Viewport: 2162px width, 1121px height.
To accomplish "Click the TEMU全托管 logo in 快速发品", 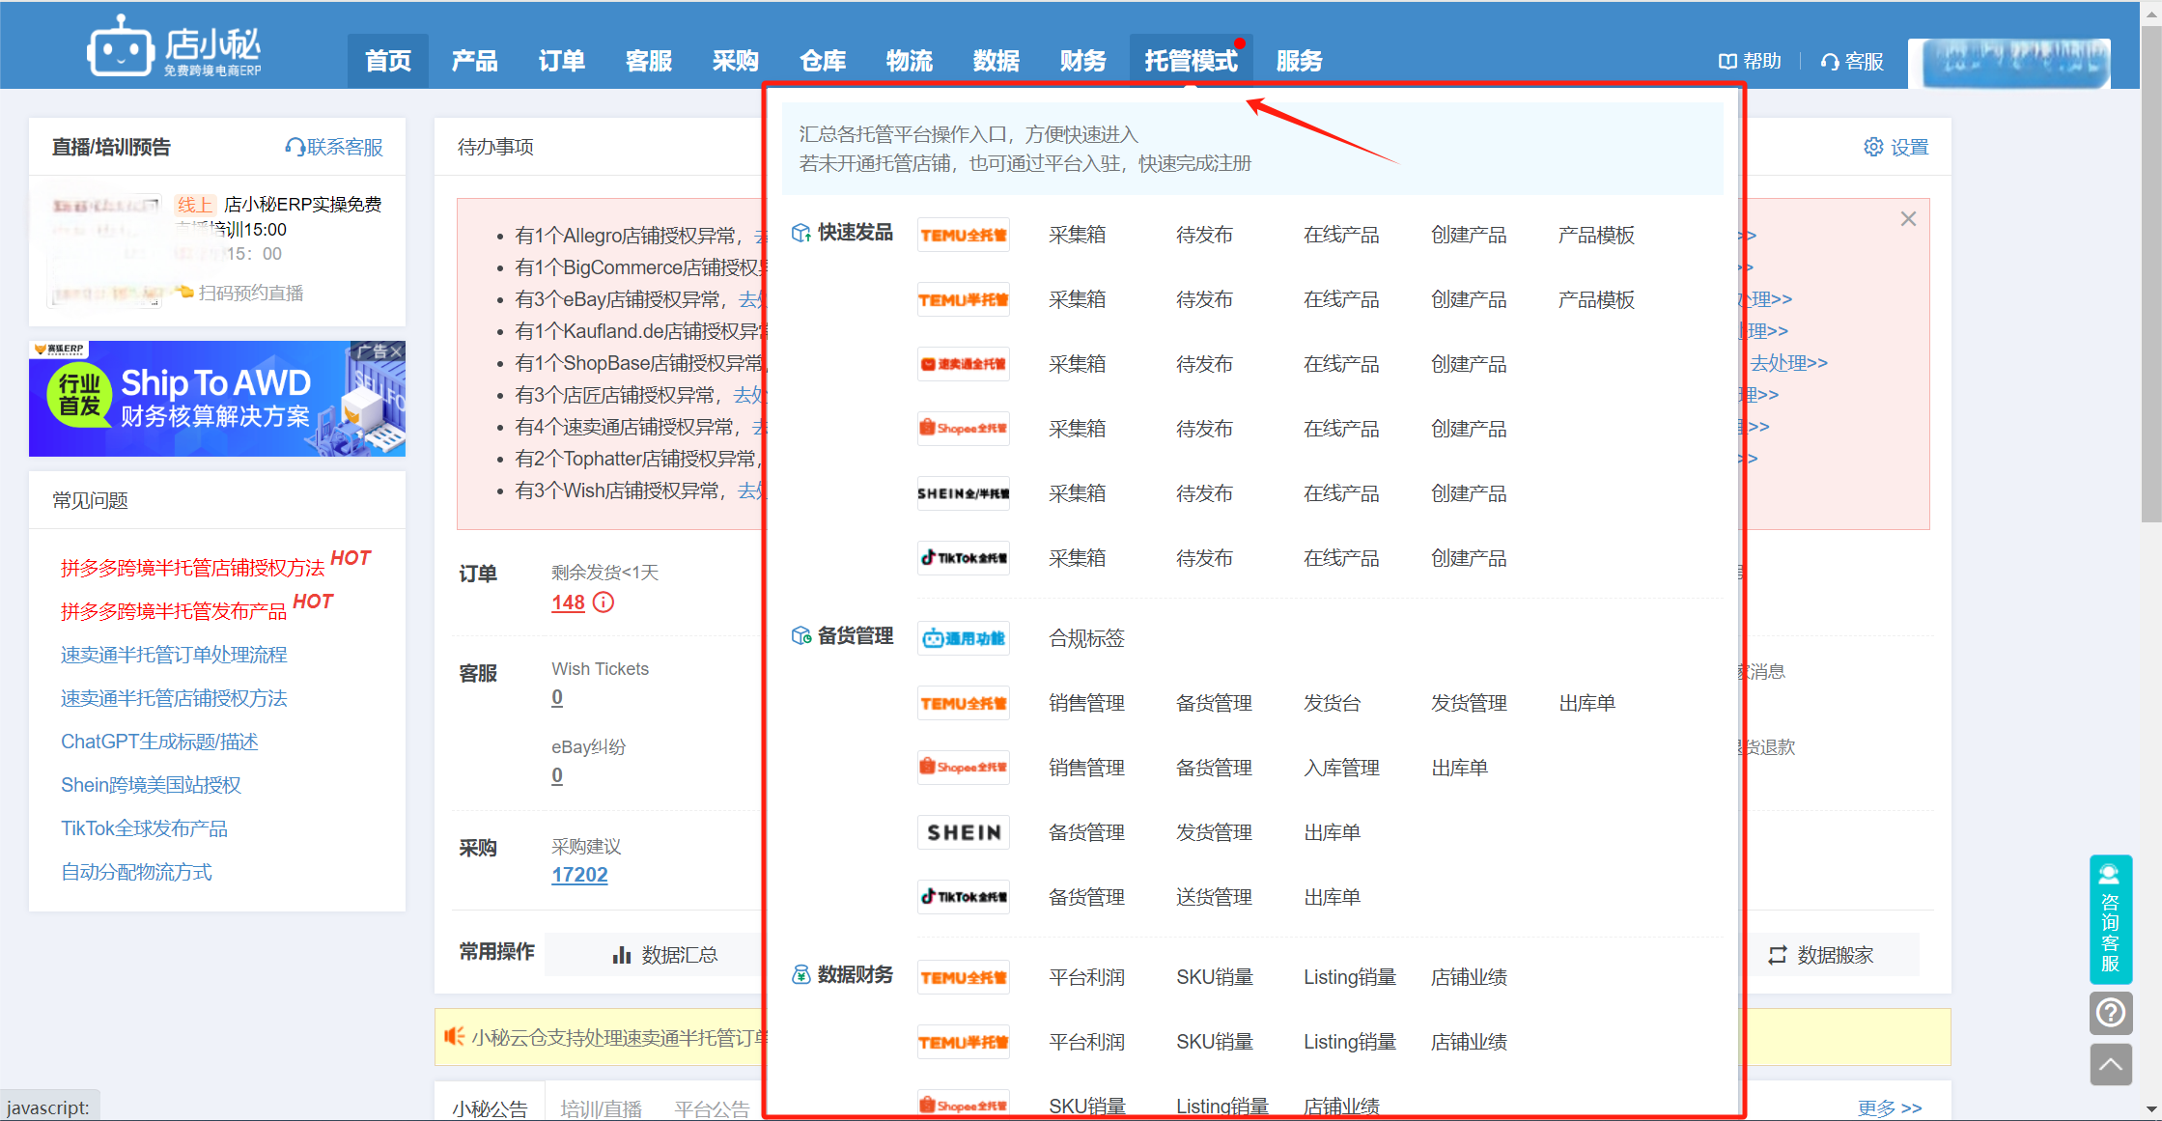I will tap(964, 235).
